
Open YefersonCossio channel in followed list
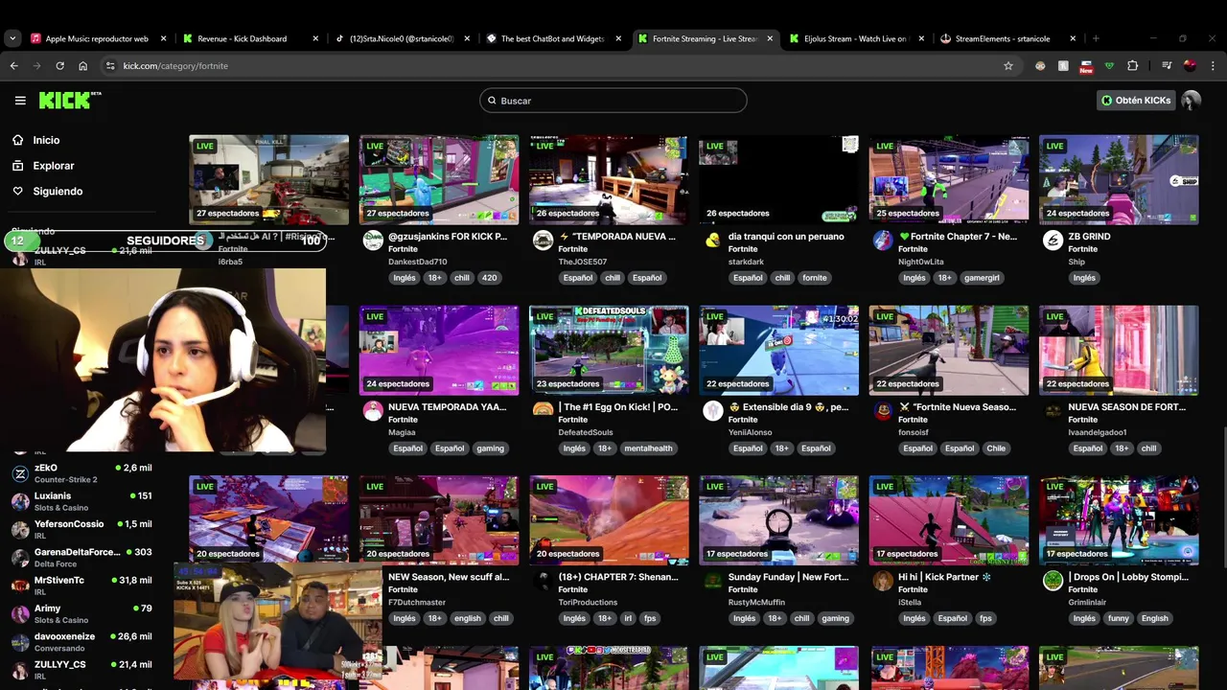[81, 530]
